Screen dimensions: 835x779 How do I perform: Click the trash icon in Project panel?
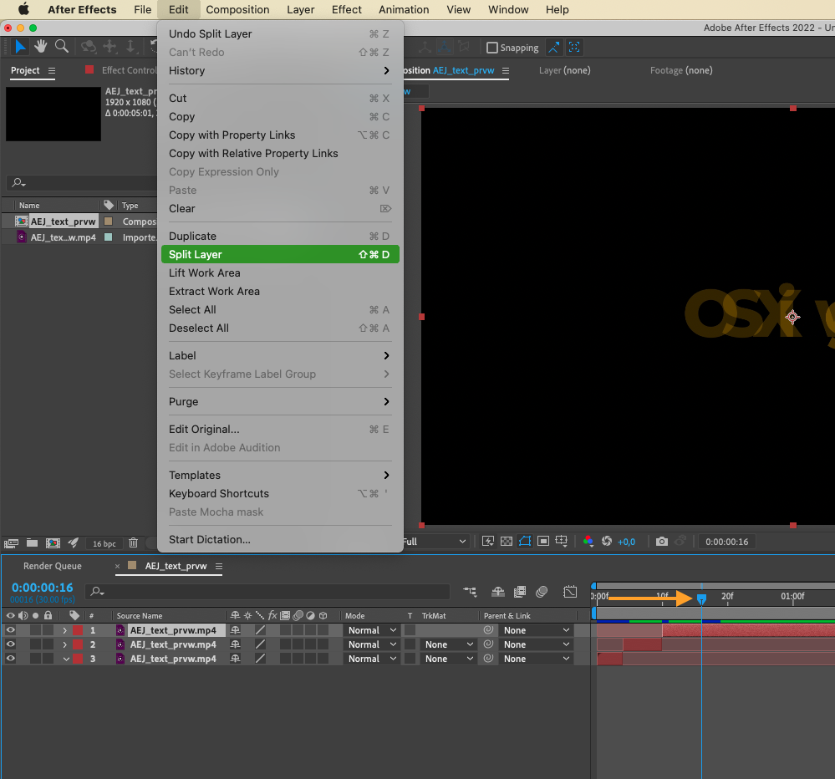[x=133, y=542]
